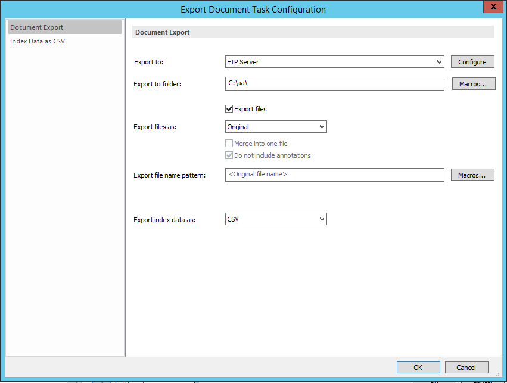Enable the Merge into one file option
The height and width of the screenshot is (383, 507).
(x=229, y=143)
